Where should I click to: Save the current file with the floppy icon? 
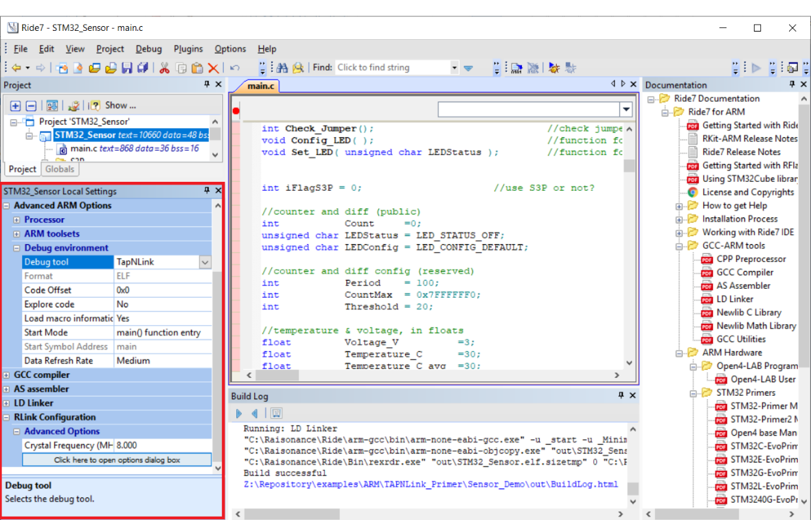127,68
